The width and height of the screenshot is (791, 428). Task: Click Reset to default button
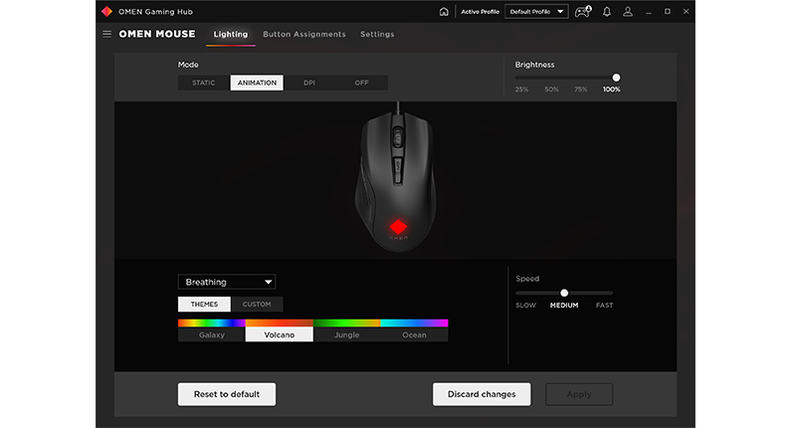227,394
